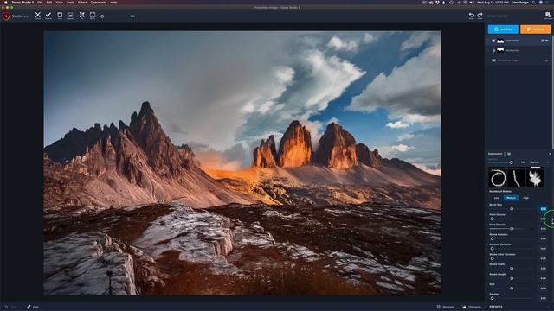Select High number of strokes
554x311 pixels.
tap(525, 198)
